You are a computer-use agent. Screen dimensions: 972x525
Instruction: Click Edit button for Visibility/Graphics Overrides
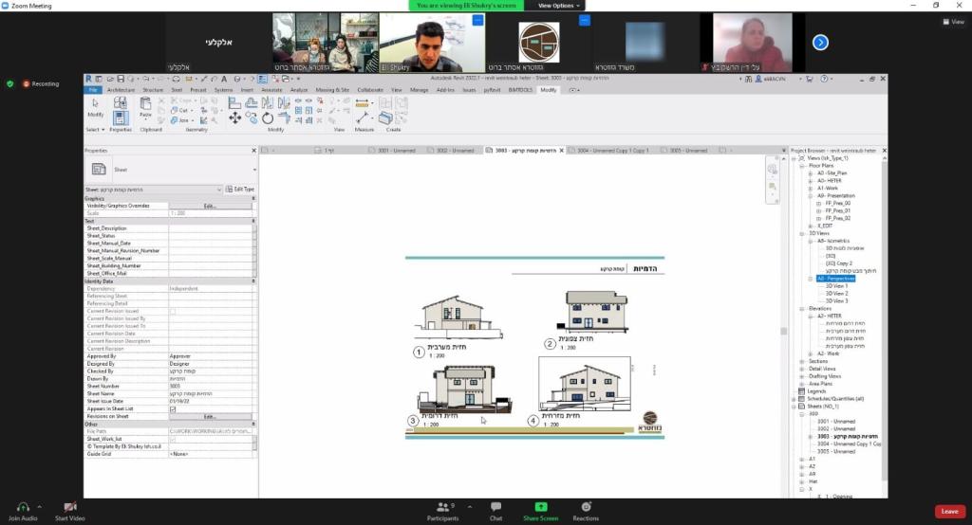tap(210, 206)
